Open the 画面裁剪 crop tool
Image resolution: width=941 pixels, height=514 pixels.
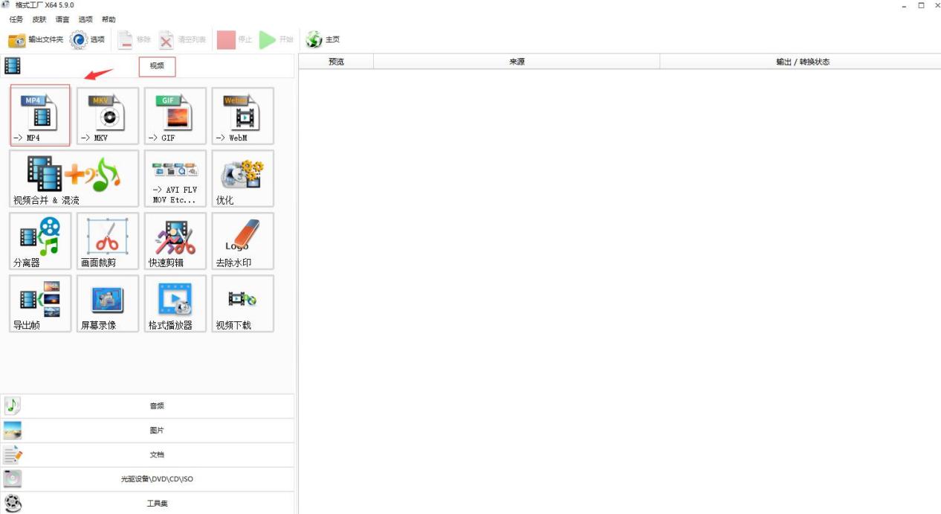point(108,240)
